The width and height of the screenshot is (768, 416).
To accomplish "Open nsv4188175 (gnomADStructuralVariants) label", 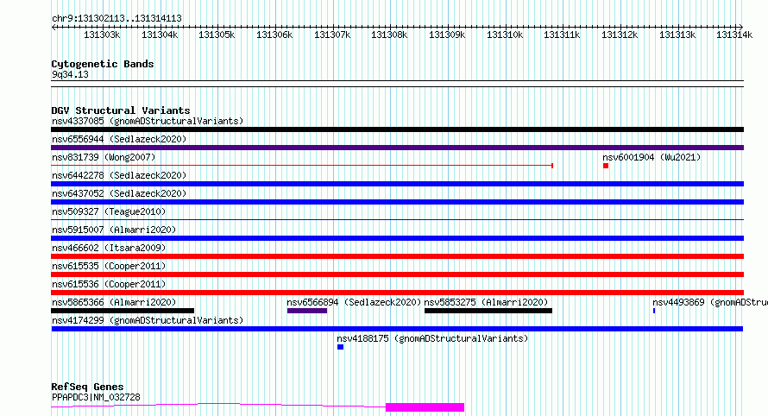I will (x=432, y=338).
